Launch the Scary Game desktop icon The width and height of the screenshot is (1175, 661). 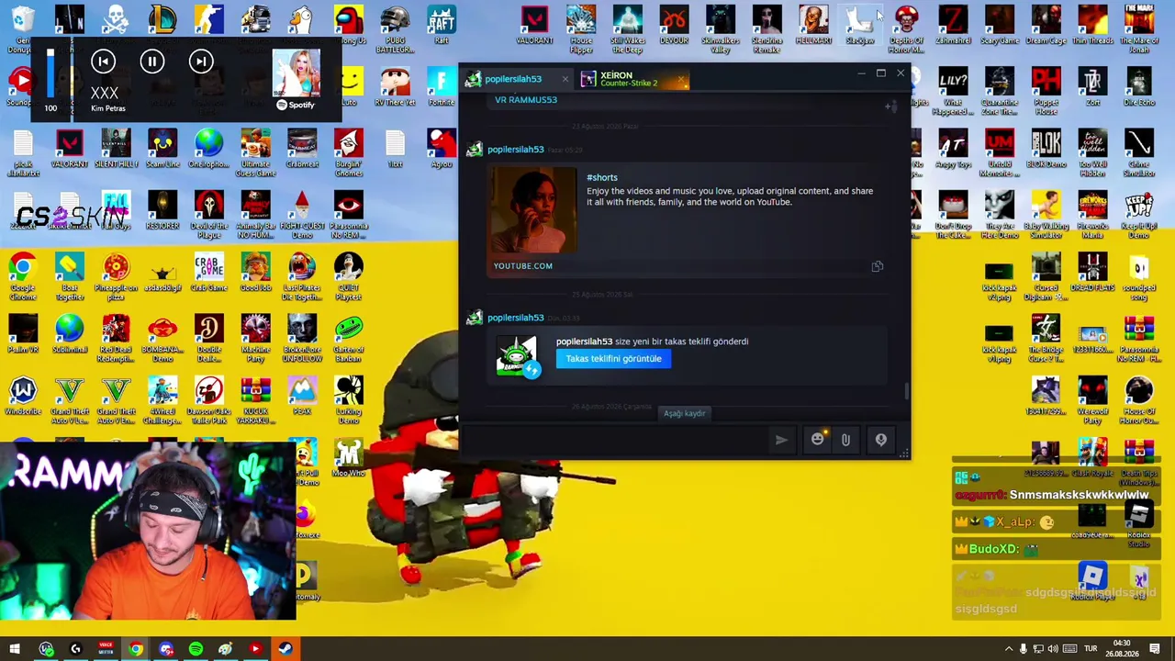pyautogui.click(x=1000, y=25)
